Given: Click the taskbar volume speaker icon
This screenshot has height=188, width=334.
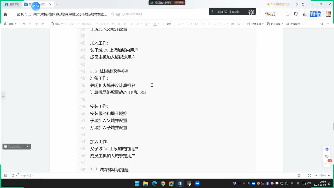Looking at the screenshot, I should (309, 183).
